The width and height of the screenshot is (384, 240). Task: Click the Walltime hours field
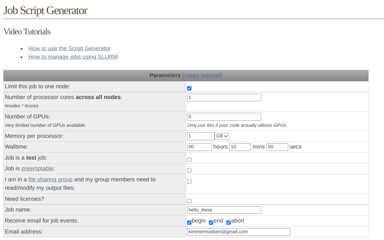click(199, 147)
